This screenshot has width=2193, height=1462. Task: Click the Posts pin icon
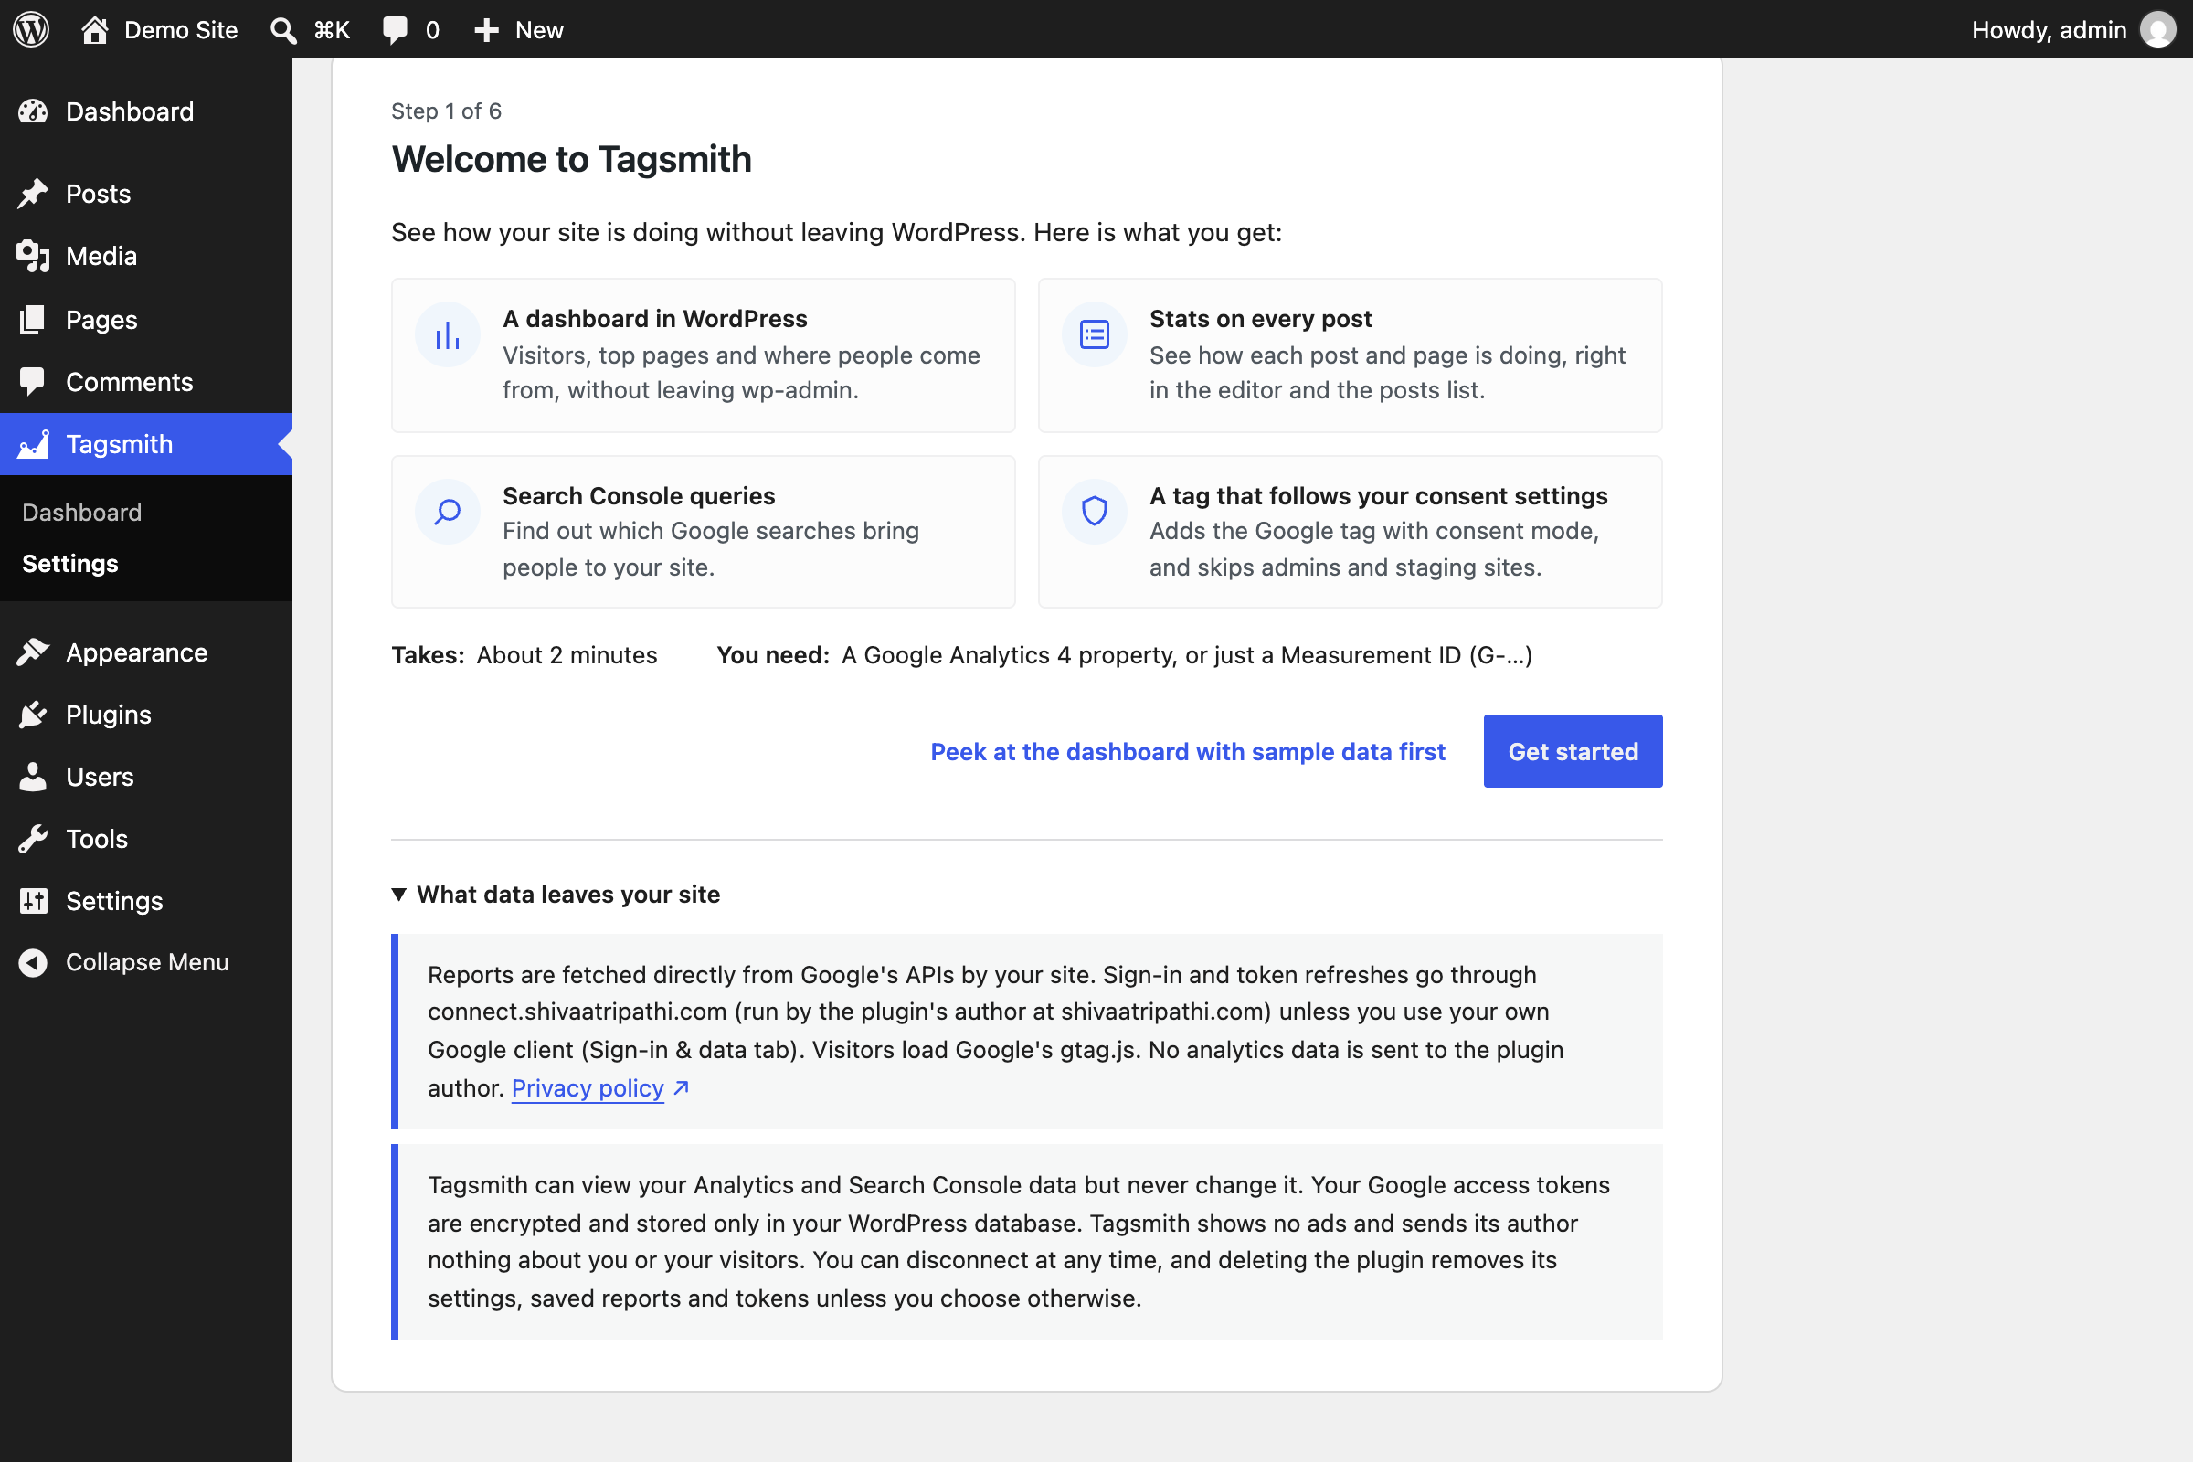pos(33,194)
